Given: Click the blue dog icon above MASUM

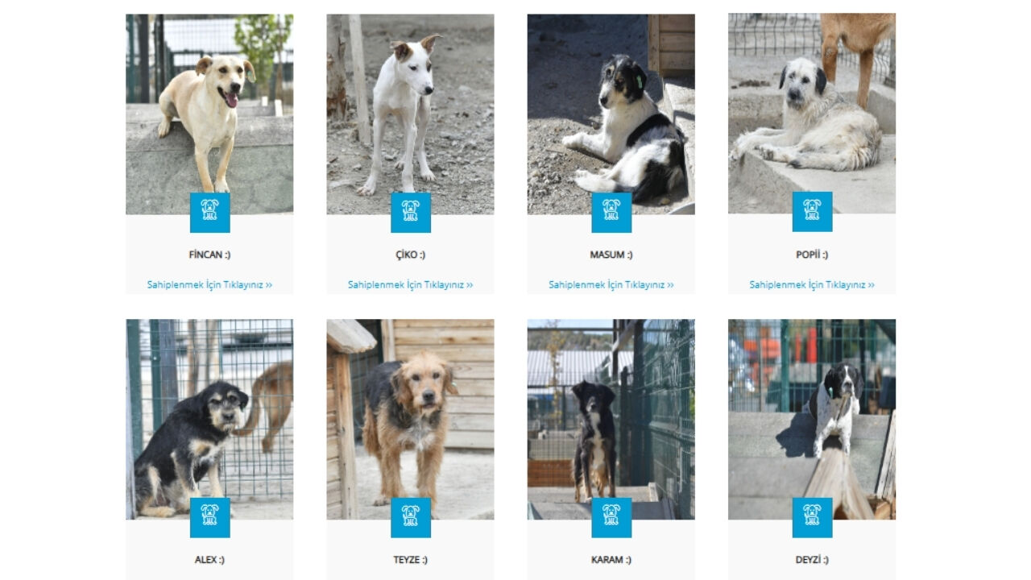Looking at the screenshot, I should [x=611, y=213].
